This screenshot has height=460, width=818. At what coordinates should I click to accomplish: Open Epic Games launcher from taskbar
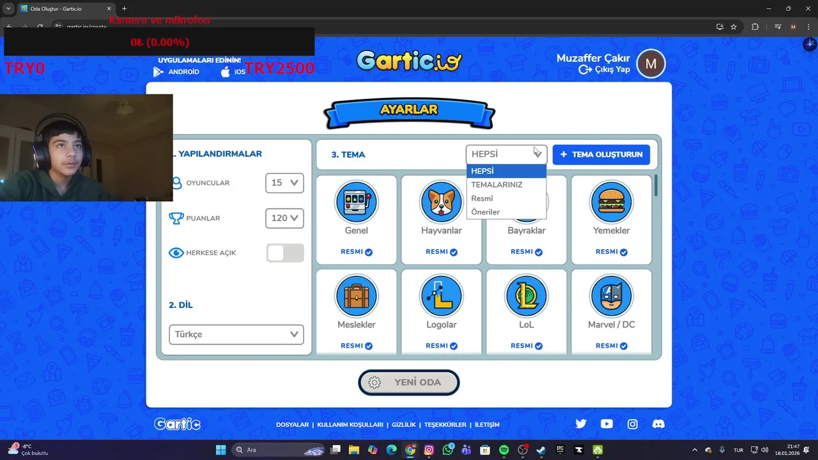pos(560,450)
